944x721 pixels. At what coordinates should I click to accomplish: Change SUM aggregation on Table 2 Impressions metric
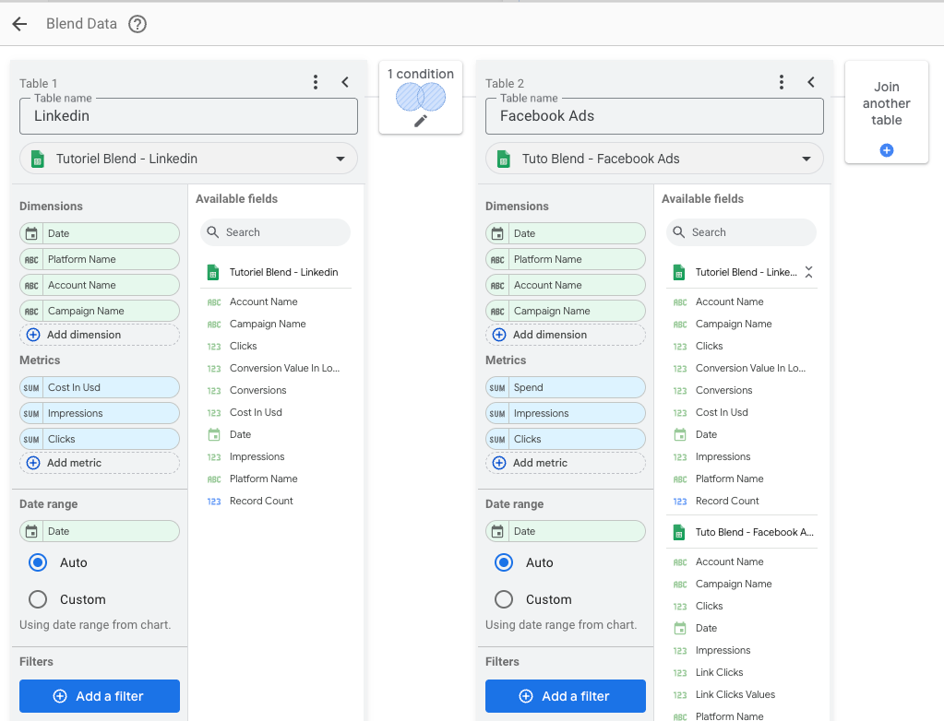click(497, 414)
